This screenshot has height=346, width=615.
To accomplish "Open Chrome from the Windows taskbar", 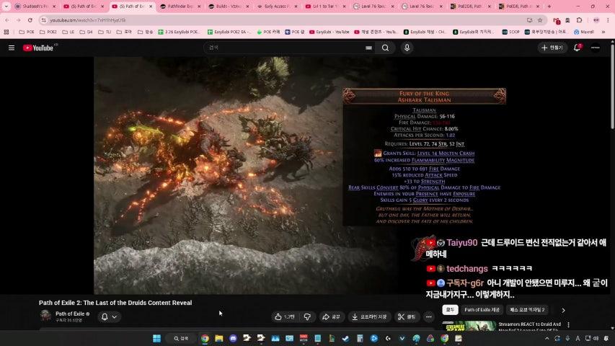I will tap(205, 338).
